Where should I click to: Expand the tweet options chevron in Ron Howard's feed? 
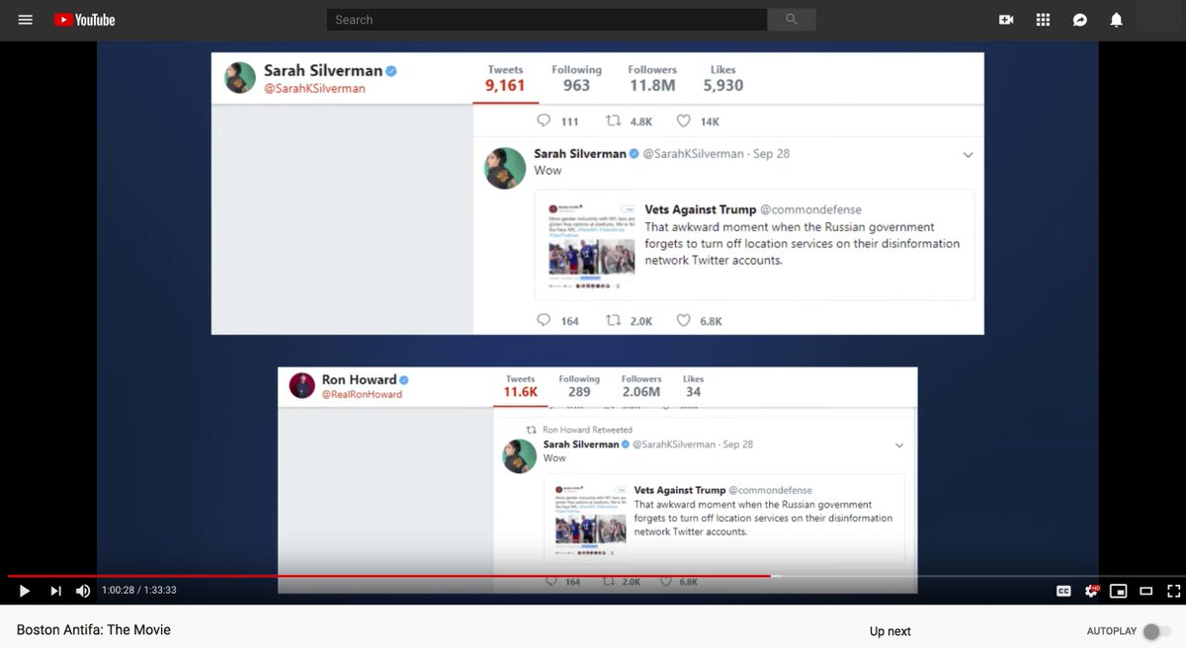[x=898, y=445]
